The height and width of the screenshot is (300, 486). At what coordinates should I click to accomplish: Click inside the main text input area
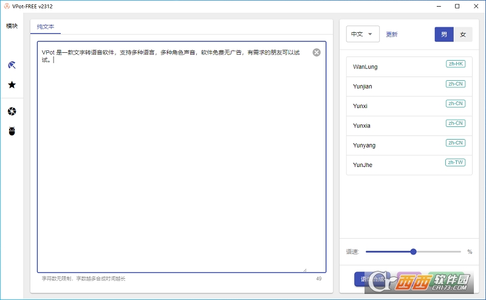click(182, 157)
